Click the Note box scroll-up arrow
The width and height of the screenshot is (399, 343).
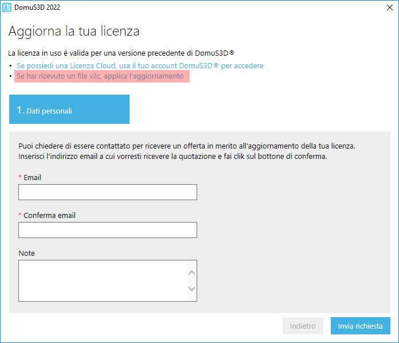pyautogui.click(x=191, y=272)
